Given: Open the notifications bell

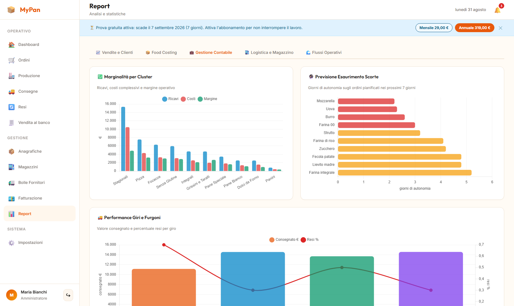Looking at the screenshot, I should pos(497,10).
